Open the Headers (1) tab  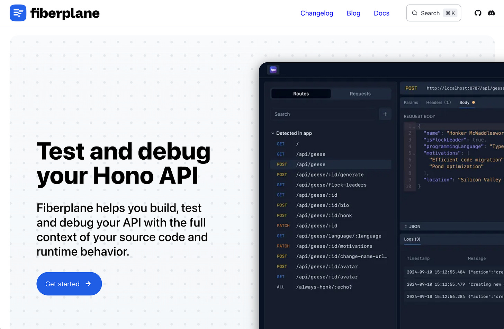pyautogui.click(x=438, y=103)
